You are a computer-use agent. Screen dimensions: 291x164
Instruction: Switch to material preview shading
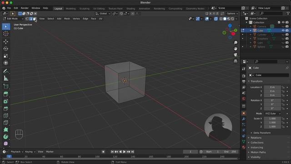click(229, 19)
